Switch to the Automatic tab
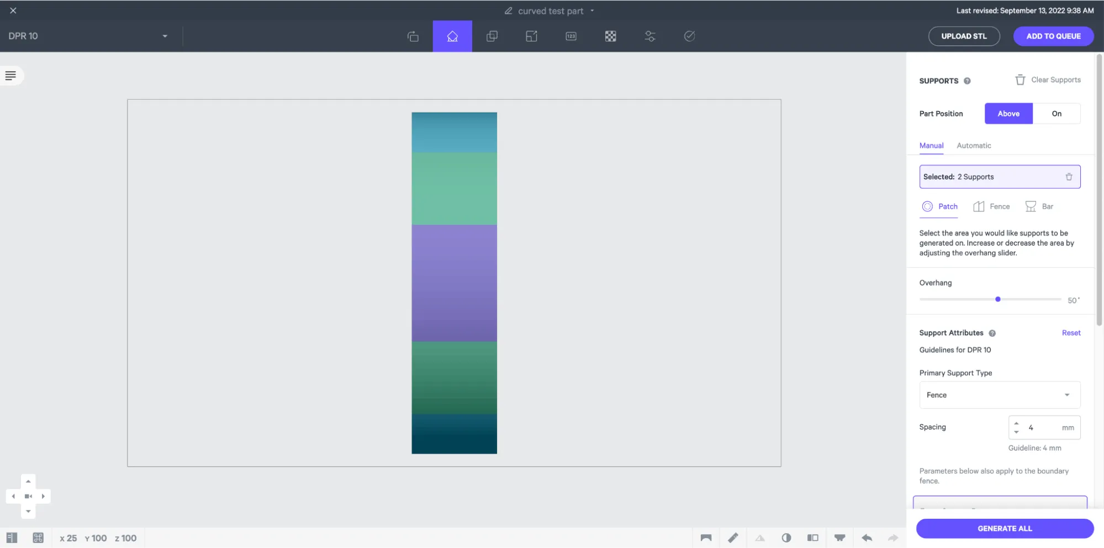1104x548 pixels. (x=974, y=146)
